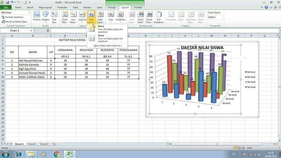Choose None to turn off data labels

(x=107, y=29)
